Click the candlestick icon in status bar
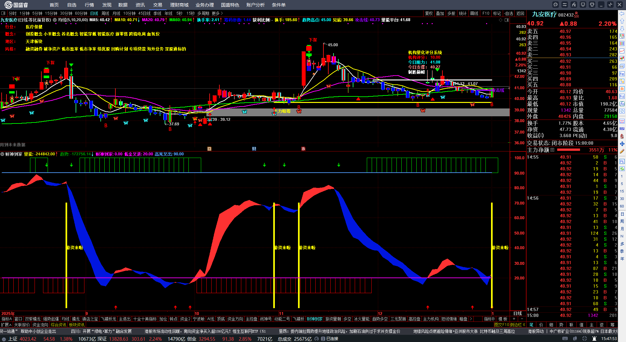This screenshot has height=342, width=626. [x=574, y=339]
